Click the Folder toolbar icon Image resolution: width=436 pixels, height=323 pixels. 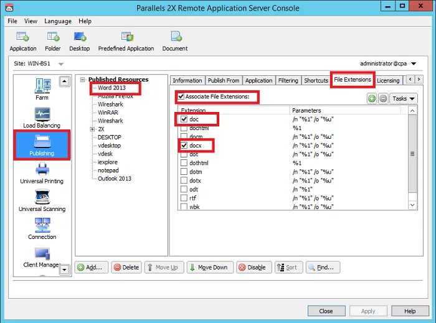pyautogui.click(x=53, y=37)
